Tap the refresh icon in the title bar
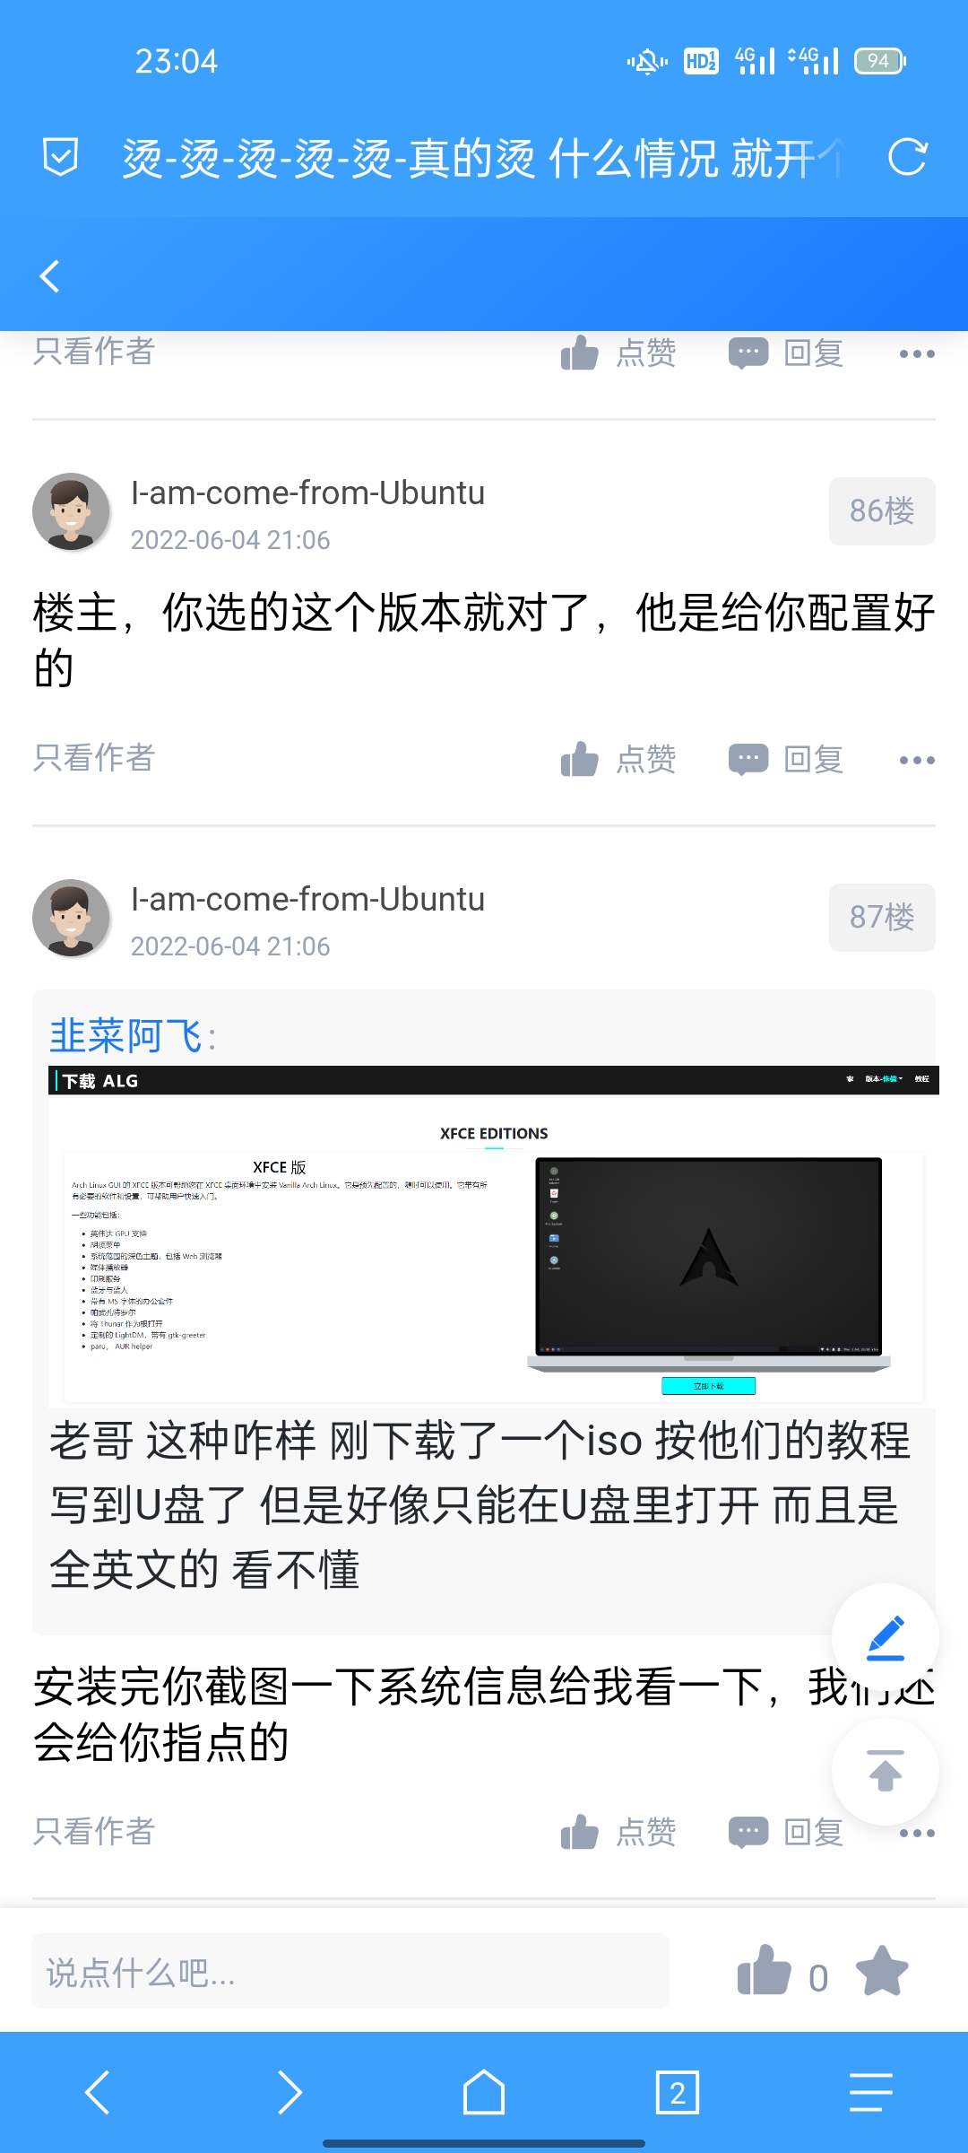Screen dimensions: 968x2153 [907, 157]
